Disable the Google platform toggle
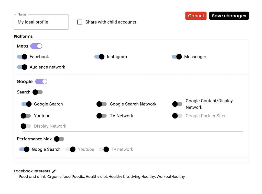The width and height of the screenshot is (262, 194). (x=41, y=81)
